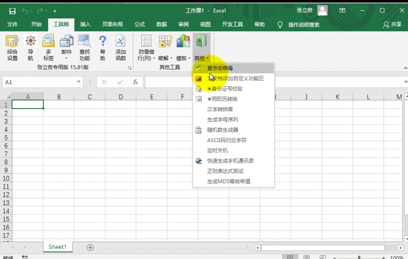Add a new sheet with plus button
Image resolution: width=408 pixels, height=259 pixels.
[90, 247]
